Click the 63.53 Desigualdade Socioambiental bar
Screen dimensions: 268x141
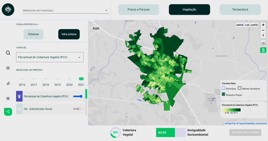coord(171,132)
